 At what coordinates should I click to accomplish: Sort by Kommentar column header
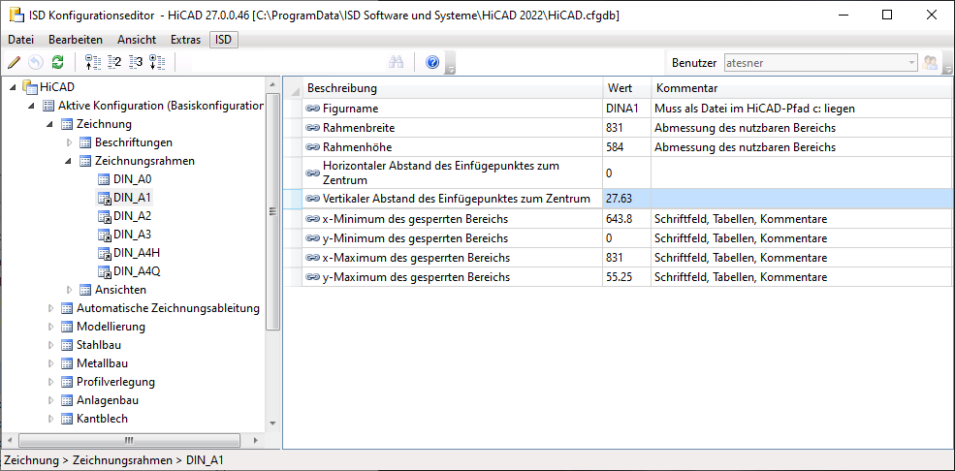tap(802, 88)
